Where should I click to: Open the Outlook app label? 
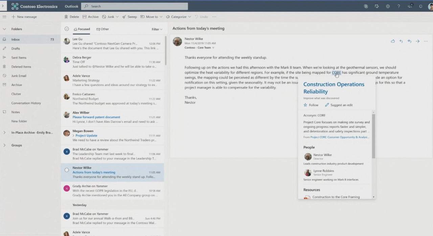coord(71,6)
